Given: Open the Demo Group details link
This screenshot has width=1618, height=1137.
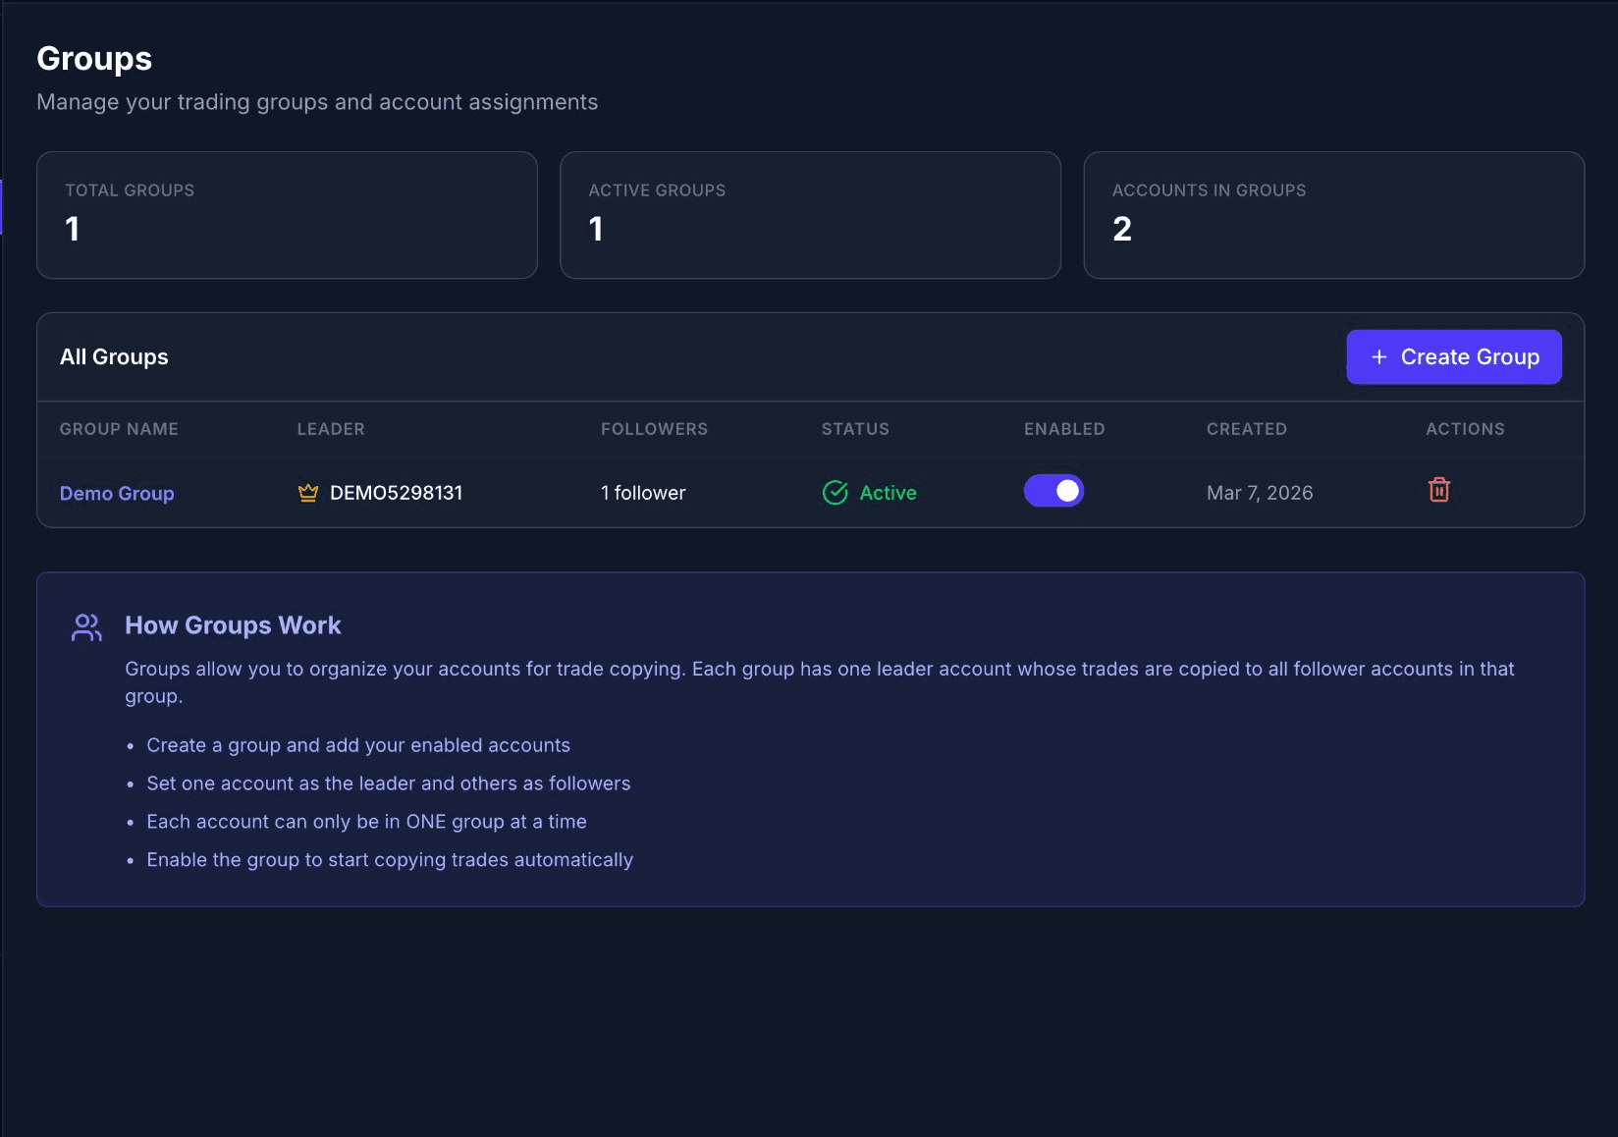Looking at the screenshot, I should click(116, 493).
